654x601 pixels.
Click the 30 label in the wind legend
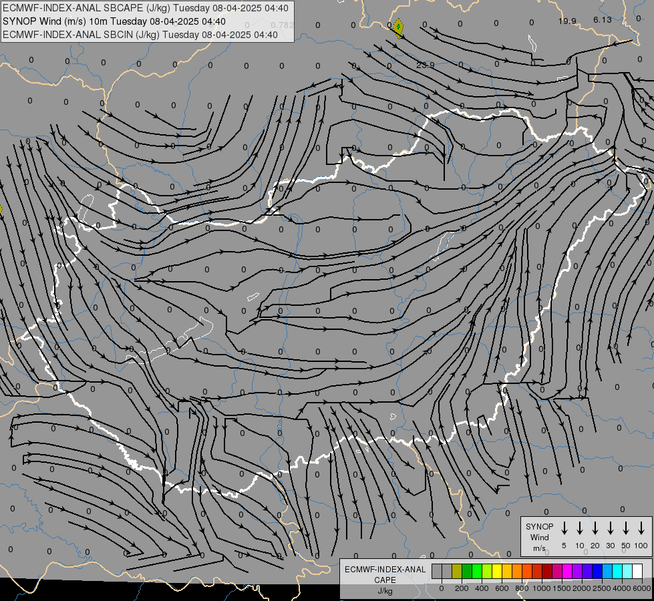[610, 546]
